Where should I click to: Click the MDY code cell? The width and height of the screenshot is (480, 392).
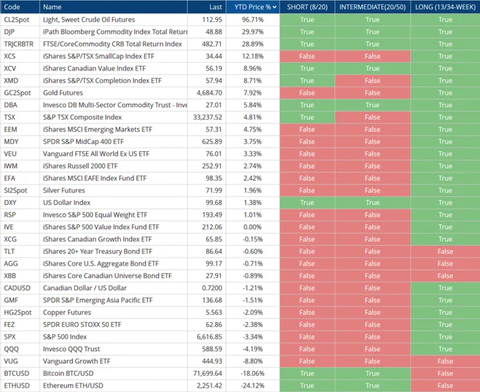pyautogui.click(x=11, y=142)
